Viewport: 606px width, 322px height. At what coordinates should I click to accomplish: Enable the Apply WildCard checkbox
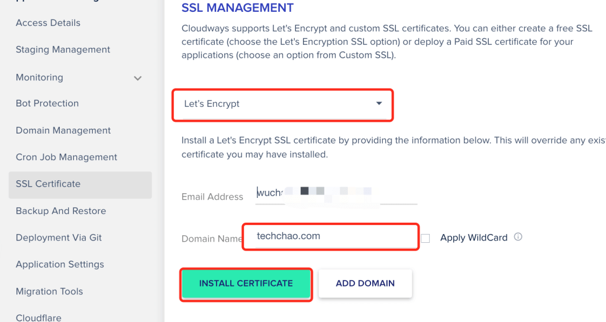pyautogui.click(x=425, y=238)
